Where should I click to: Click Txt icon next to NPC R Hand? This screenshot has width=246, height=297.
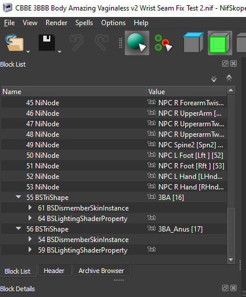click(151, 186)
